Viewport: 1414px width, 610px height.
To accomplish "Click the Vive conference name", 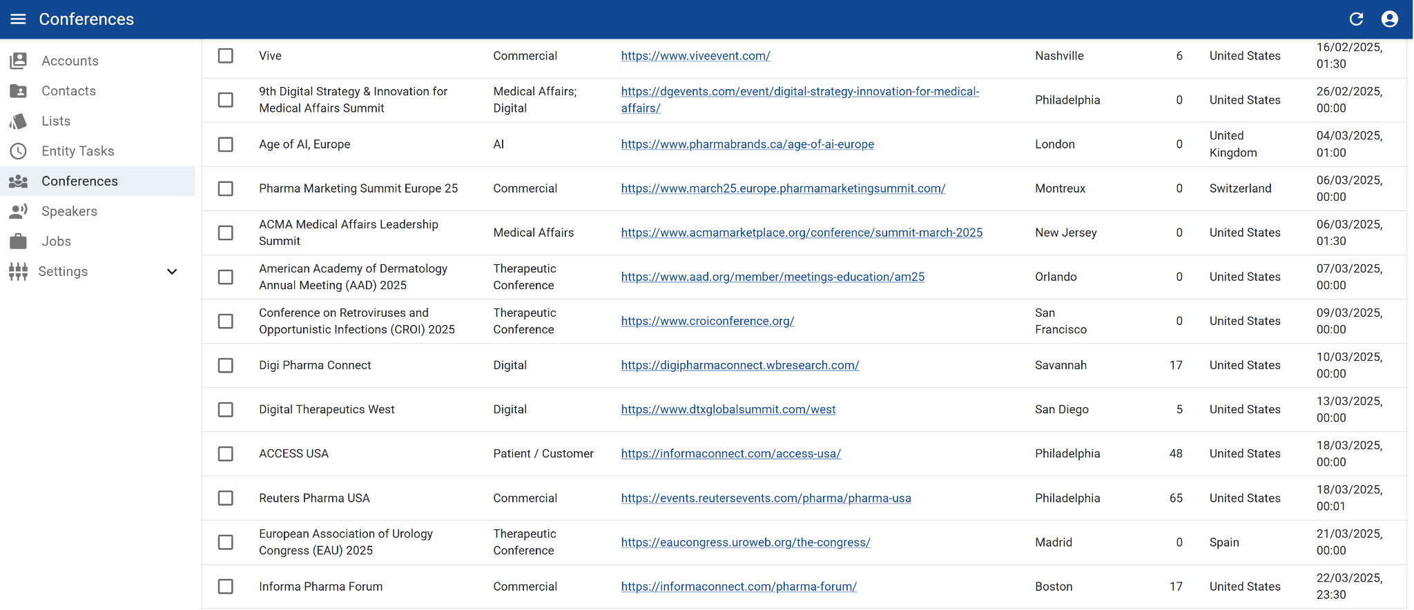I will pyautogui.click(x=270, y=56).
